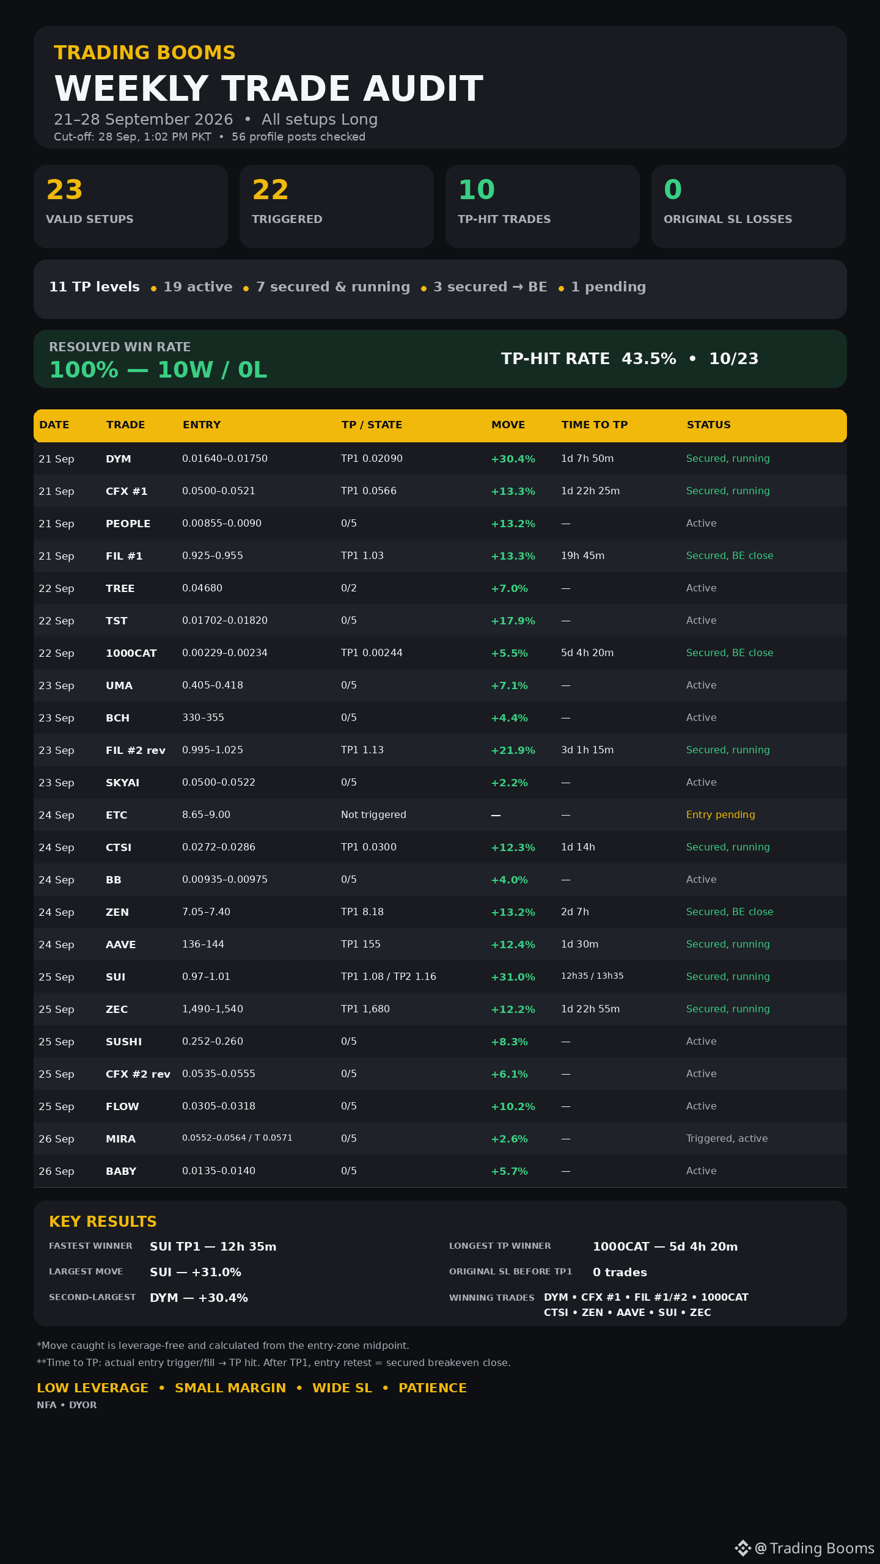Select ETC's Entry pending status

(x=721, y=814)
